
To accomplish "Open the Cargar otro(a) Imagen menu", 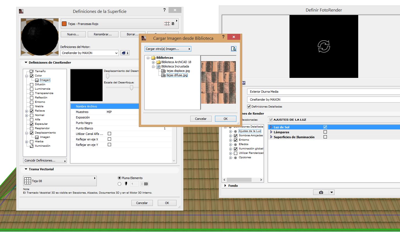I will 168,49.
